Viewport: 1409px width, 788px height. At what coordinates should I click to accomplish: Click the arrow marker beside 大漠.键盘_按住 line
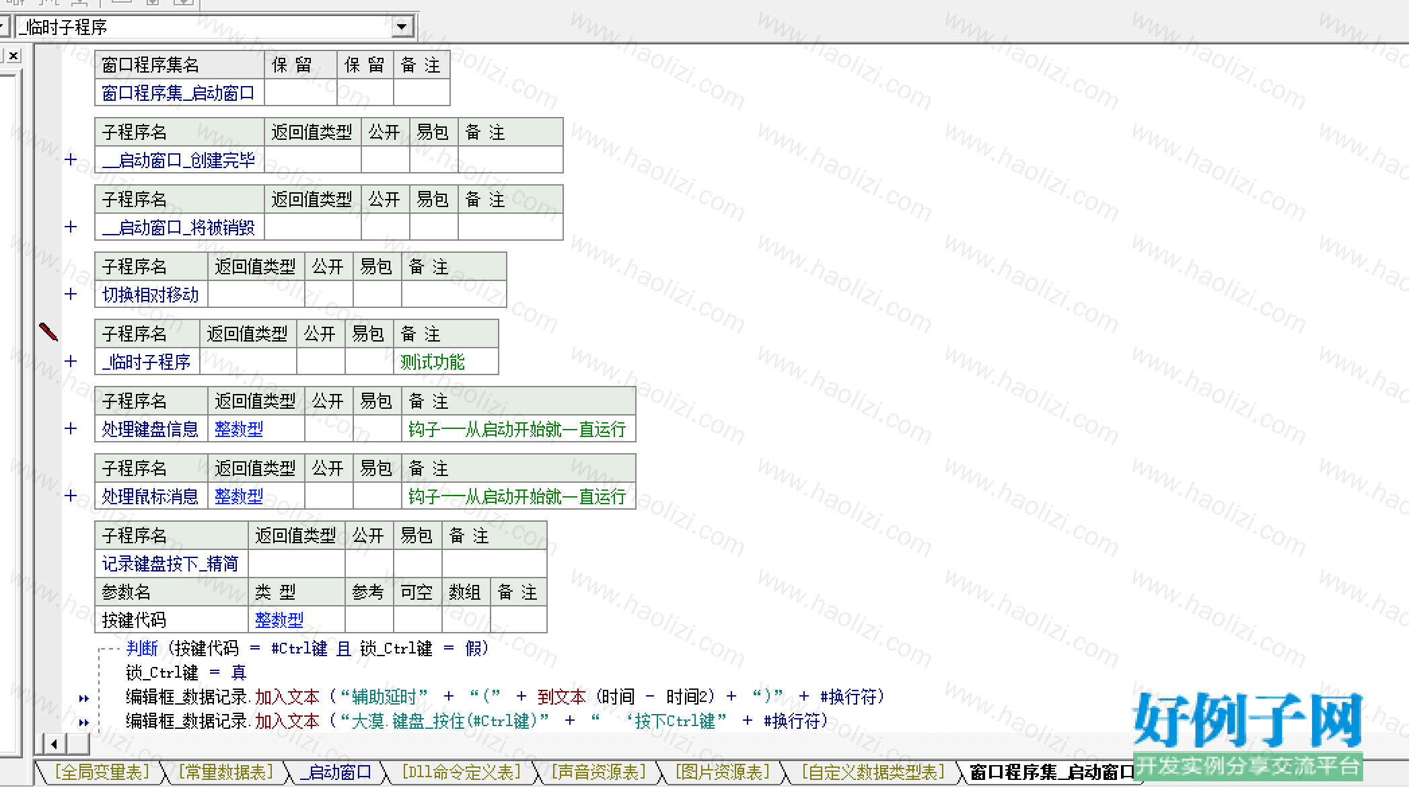84,723
